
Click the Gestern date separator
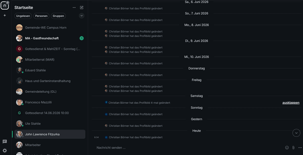click(197, 119)
